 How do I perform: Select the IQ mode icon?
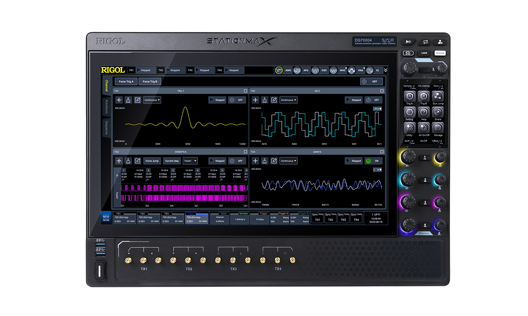[x=370, y=70]
